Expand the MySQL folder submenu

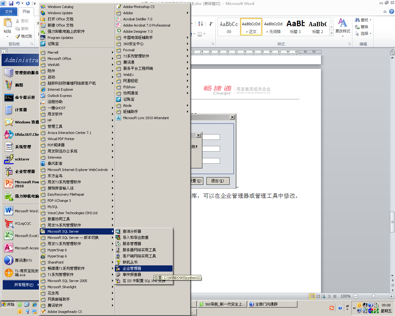click(x=77, y=207)
